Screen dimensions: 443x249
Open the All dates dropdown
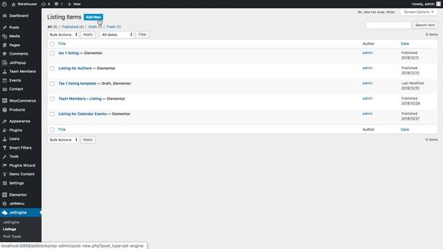point(116,35)
